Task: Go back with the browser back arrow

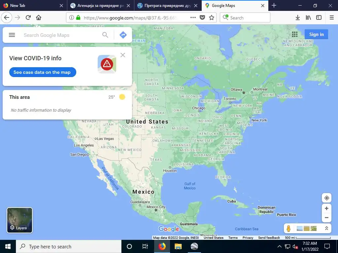Action: (7, 18)
